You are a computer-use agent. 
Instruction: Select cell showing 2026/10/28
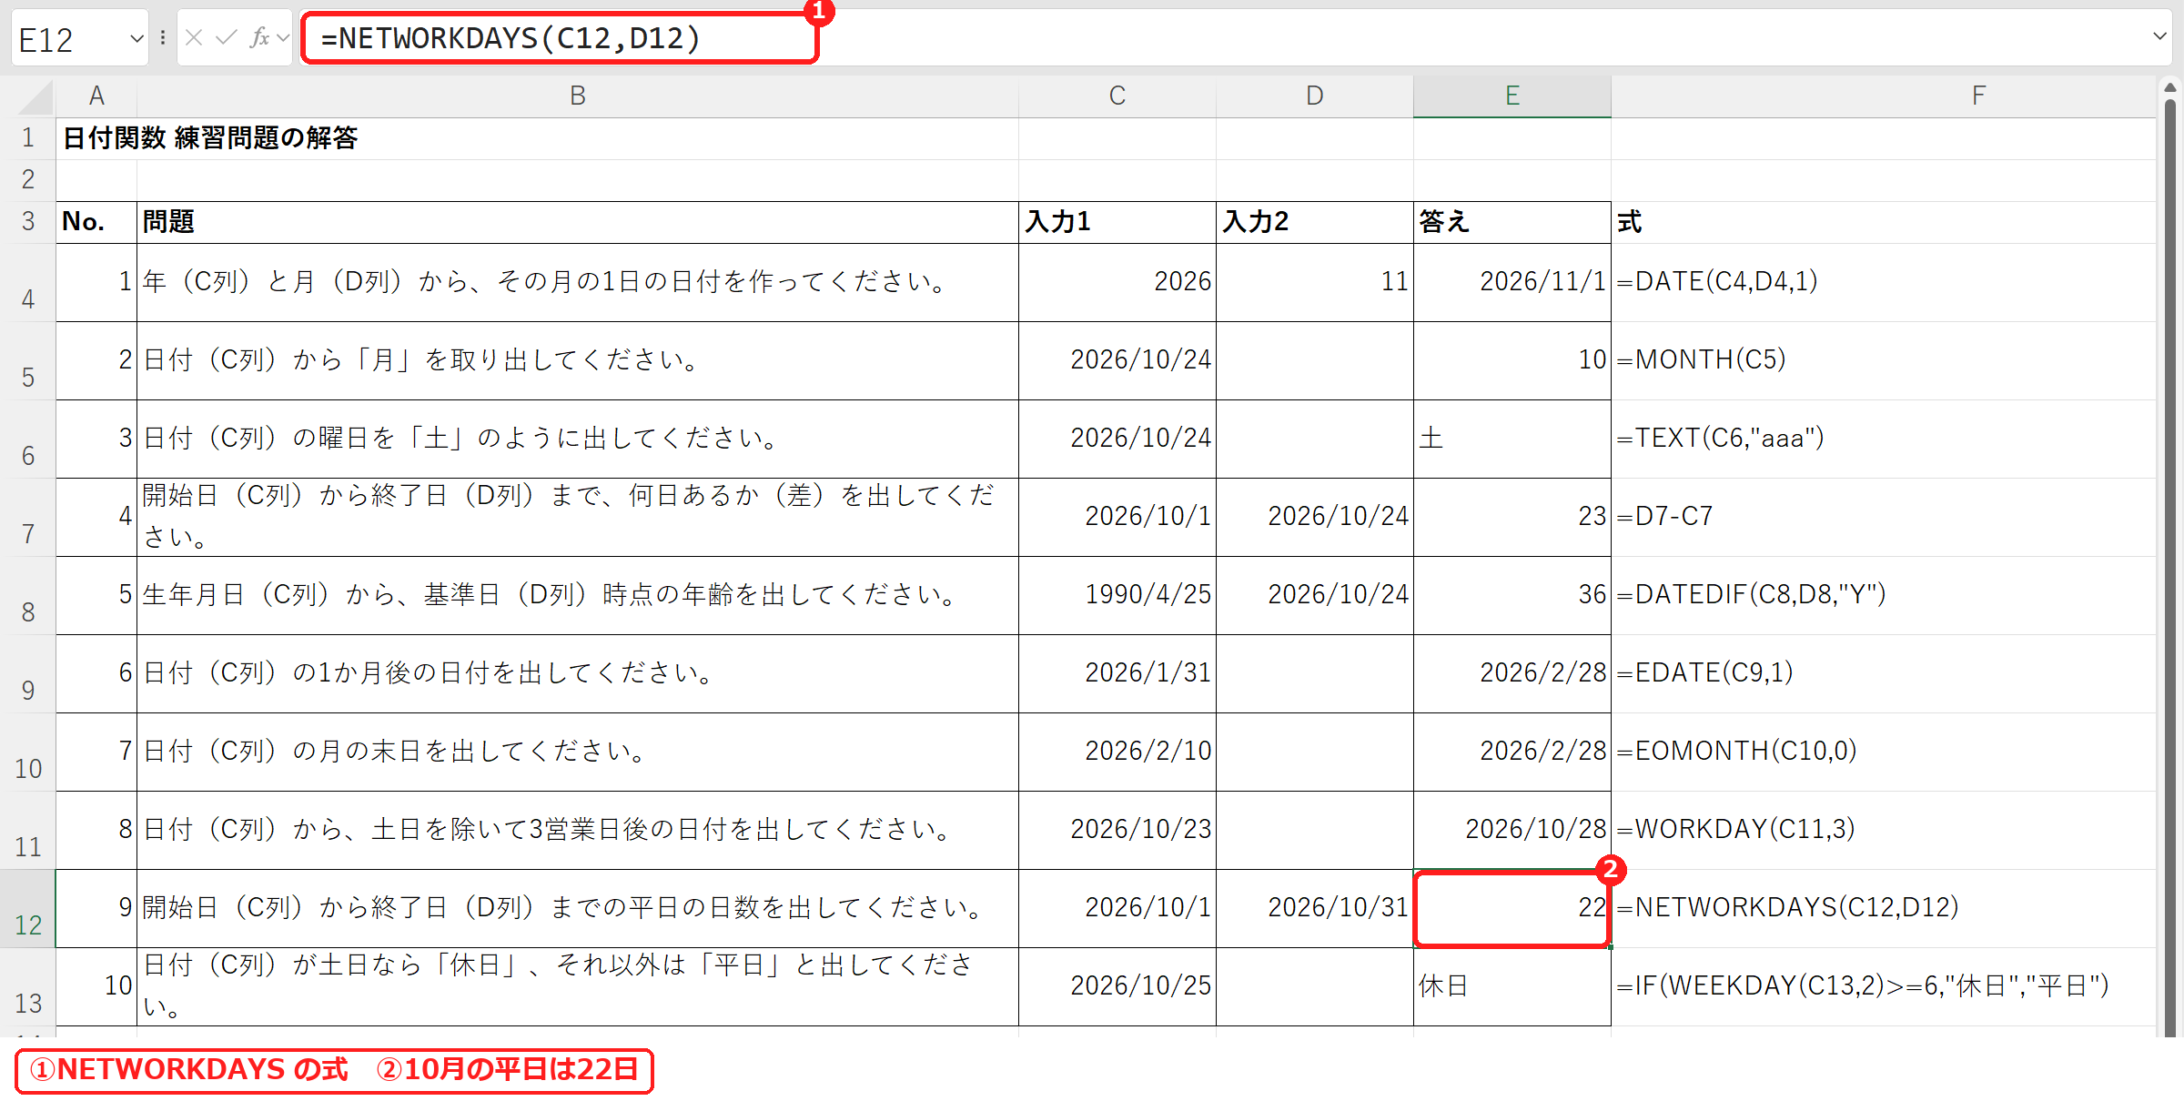[x=1512, y=830]
